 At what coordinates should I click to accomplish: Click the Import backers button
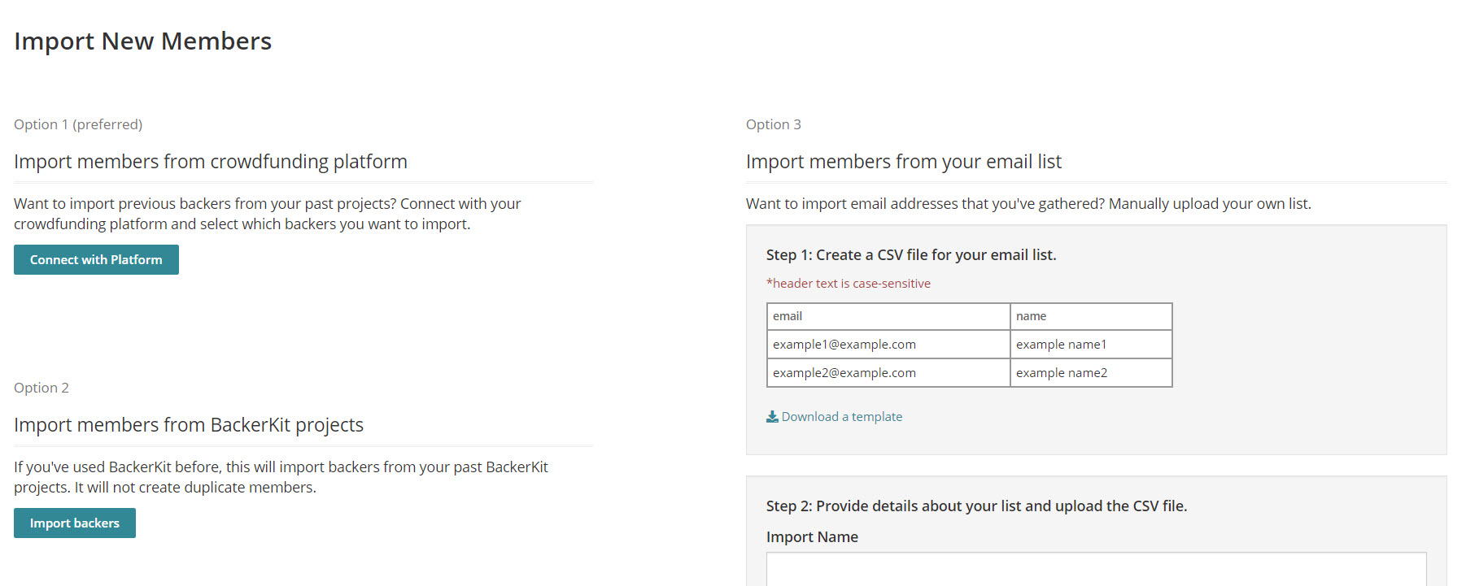(75, 523)
